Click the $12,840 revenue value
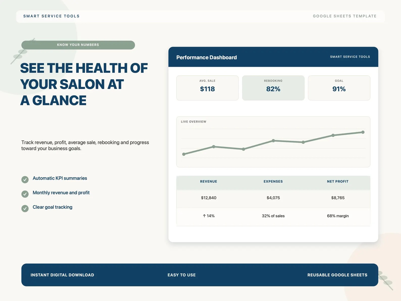The width and height of the screenshot is (401, 301). point(209,198)
